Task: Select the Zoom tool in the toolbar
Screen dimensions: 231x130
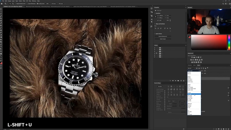Action: pyautogui.click(x=1, y=56)
